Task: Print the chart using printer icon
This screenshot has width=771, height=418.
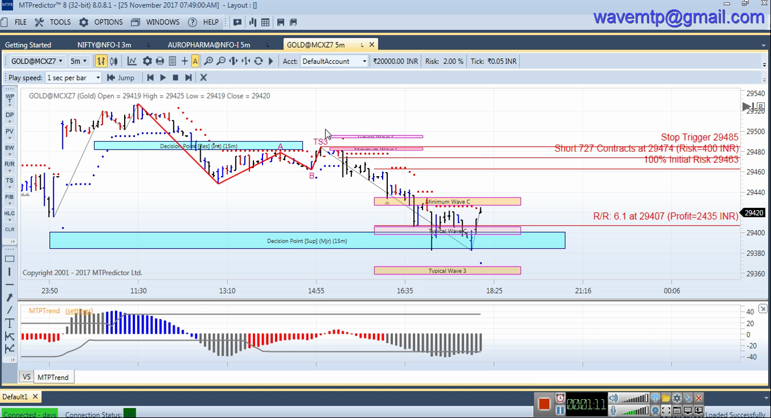Action: click(160, 61)
